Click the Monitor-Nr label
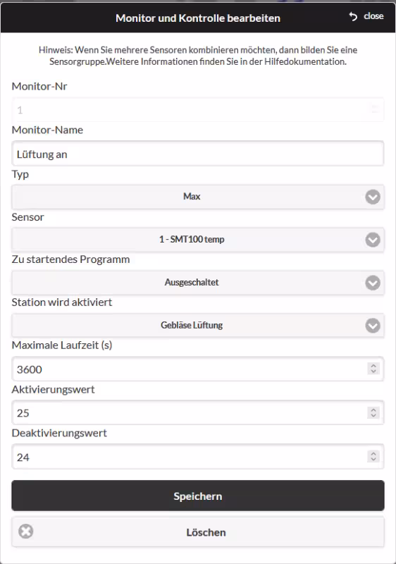The height and width of the screenshot is (564, 396). [x=39, y=86]
